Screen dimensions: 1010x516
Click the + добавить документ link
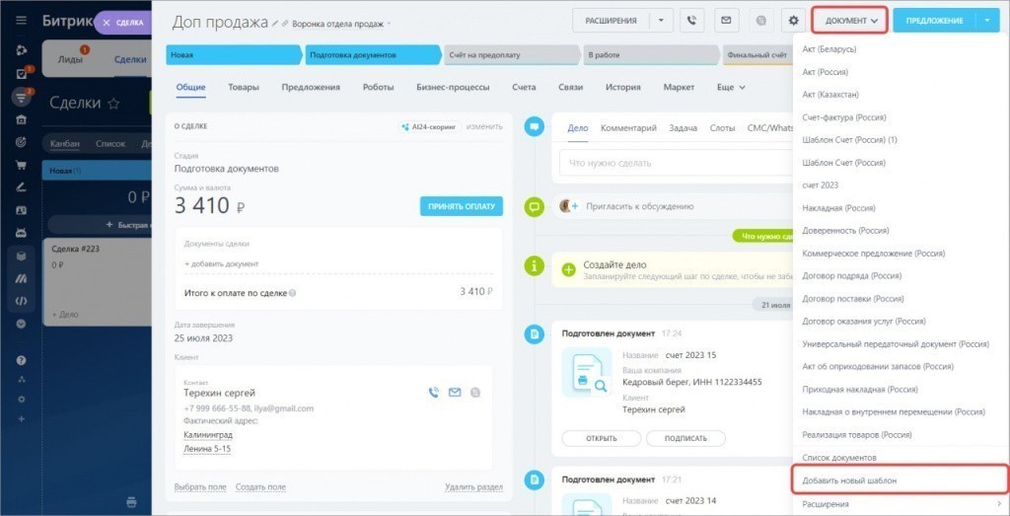click(221, 263)
